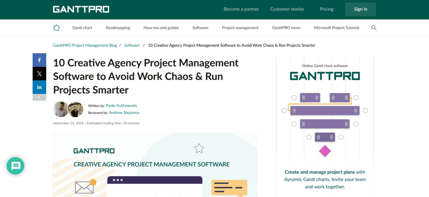
Task: Click Andrew Stepanov reviewer avatar
Action: point(76,109)
